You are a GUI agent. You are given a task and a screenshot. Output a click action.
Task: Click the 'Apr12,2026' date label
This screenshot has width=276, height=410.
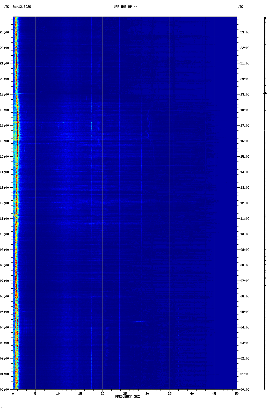click(x=22, y=7)
